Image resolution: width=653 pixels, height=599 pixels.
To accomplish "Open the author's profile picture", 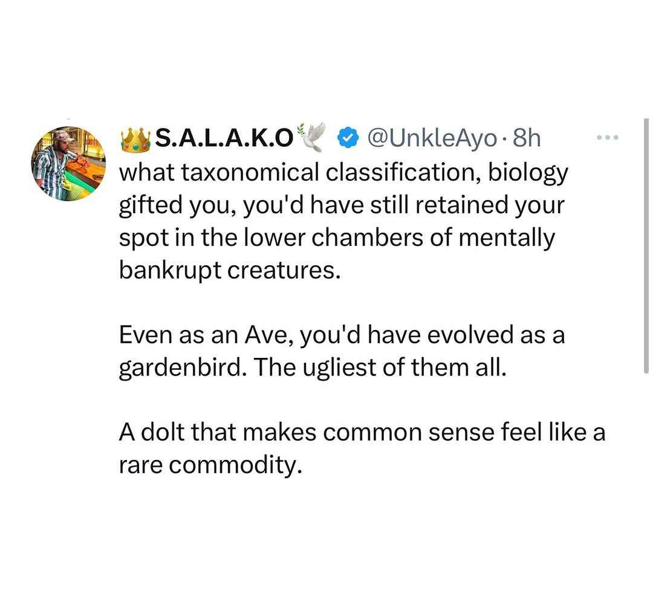I will pyautogui.click(x=68, y=164).
